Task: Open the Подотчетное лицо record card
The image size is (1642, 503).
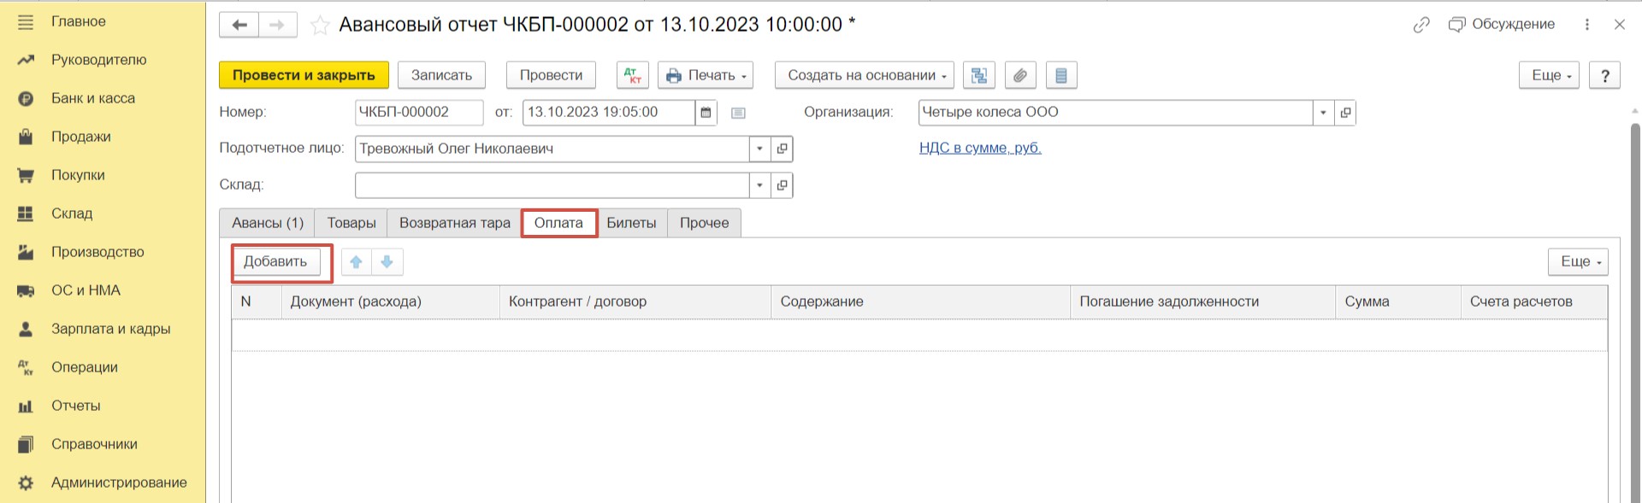Action: [782, 149]
